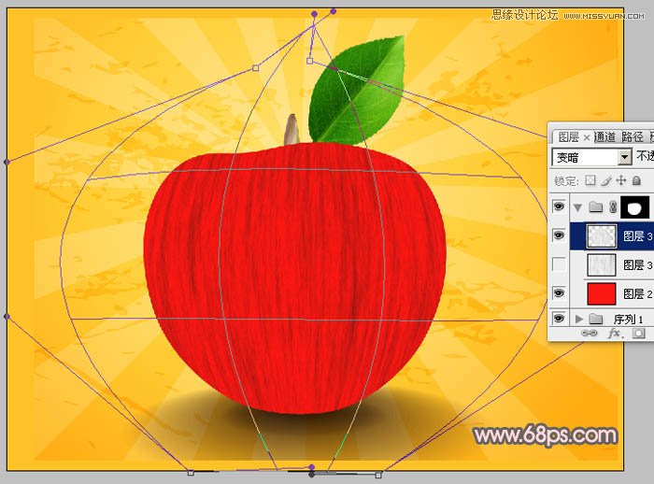Select the 序列 1 group name
Image resolution: width=654 pixels, height=484 pixels.
(x=628, y=320)
